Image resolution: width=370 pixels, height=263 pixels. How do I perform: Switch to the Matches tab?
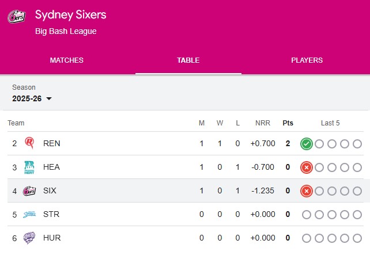[67, 60]
